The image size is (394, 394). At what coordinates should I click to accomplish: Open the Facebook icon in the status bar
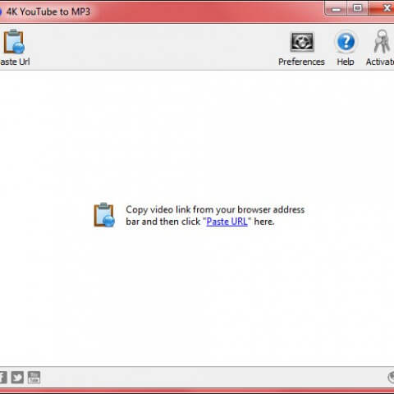click(x=3, y=378)
